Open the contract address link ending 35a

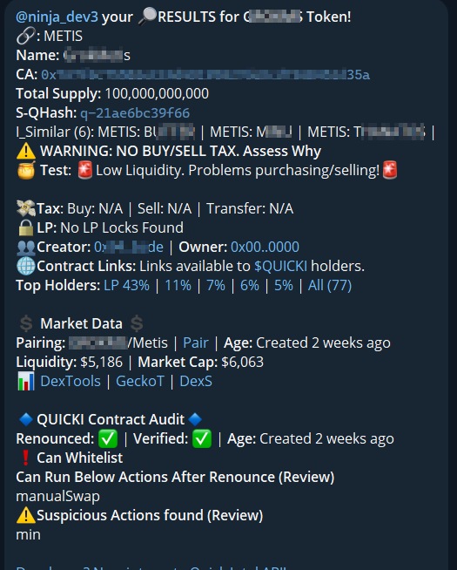tap(205, 75)
